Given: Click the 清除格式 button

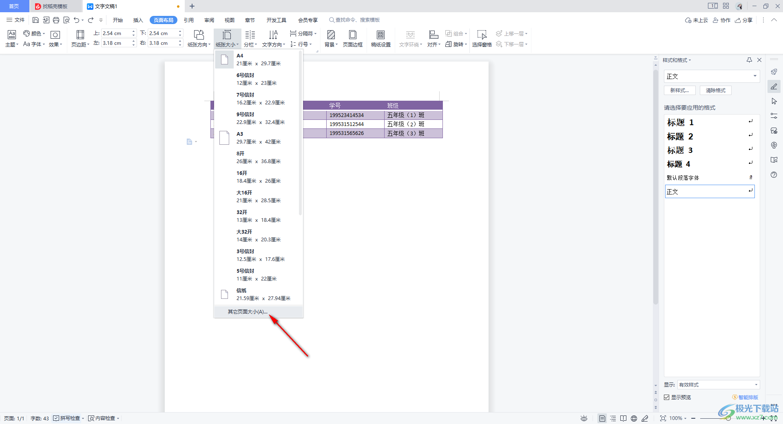Looking at the screenshot, I should pos(716,91).
